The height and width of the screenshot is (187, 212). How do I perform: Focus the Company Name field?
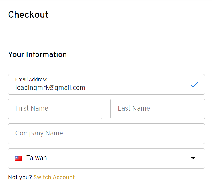click(106, 134)
